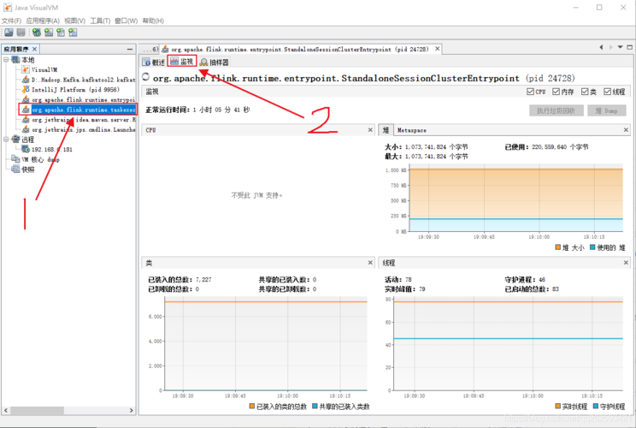Click the VisualVM node icon in tree
The width and height of the screenshot is (636, 428).
(x=26, y=69)
